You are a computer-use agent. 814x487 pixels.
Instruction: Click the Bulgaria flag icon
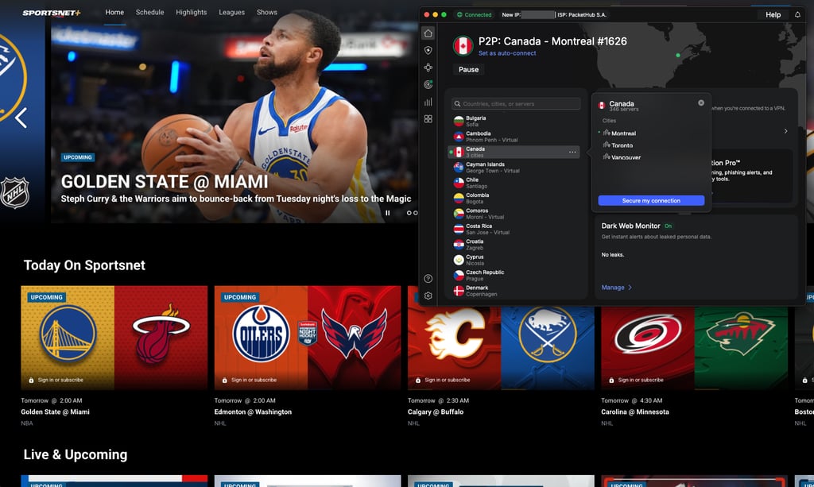pos(459,121)
